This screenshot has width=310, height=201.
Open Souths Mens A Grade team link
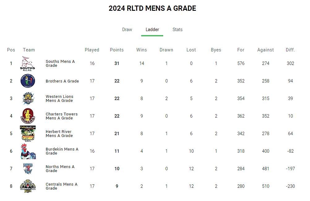[60, 63]
